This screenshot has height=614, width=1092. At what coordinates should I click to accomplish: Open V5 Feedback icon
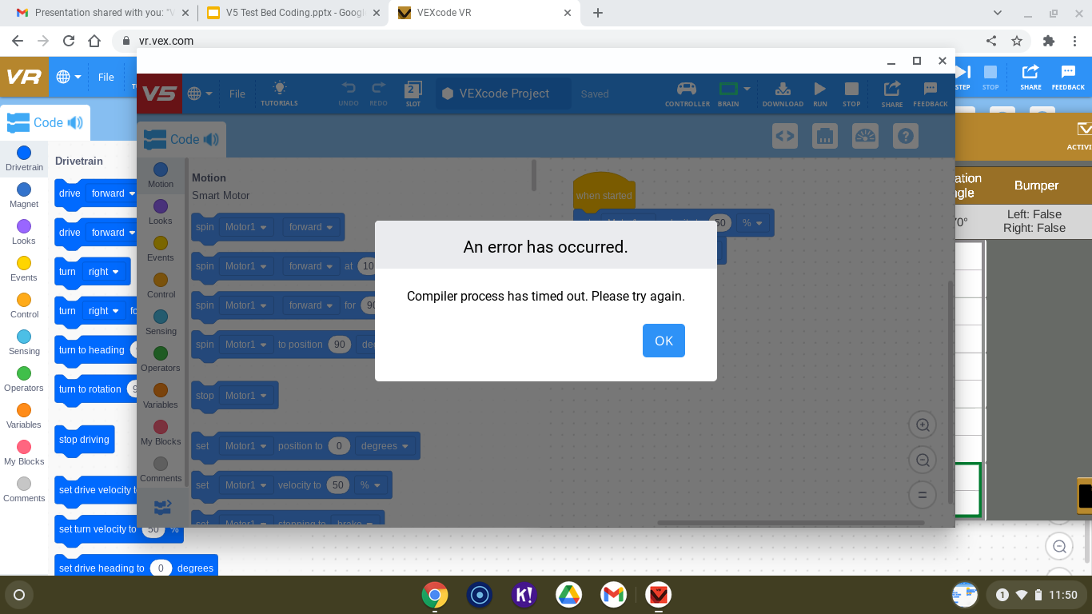coord(931,94)
